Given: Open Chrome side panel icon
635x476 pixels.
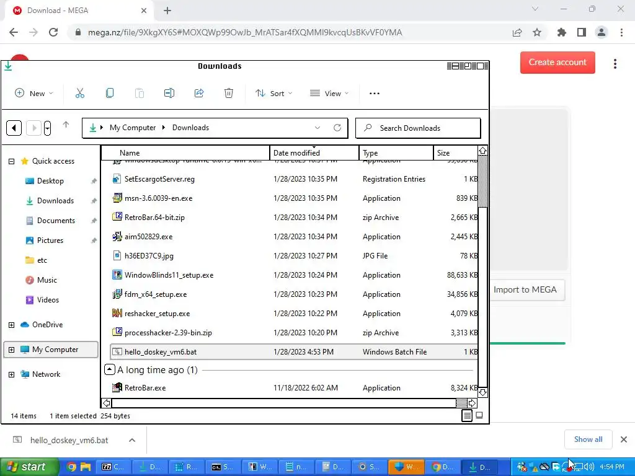Looking at the screenshot, I should (582, 32).
